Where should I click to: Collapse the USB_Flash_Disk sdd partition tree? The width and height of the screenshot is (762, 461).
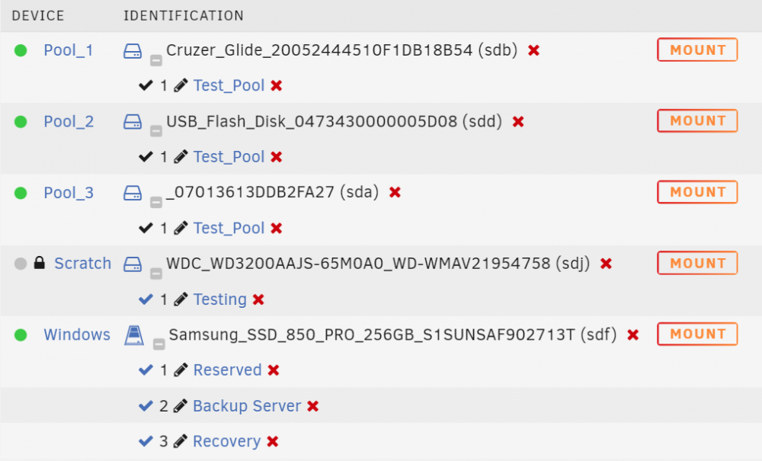156,131
